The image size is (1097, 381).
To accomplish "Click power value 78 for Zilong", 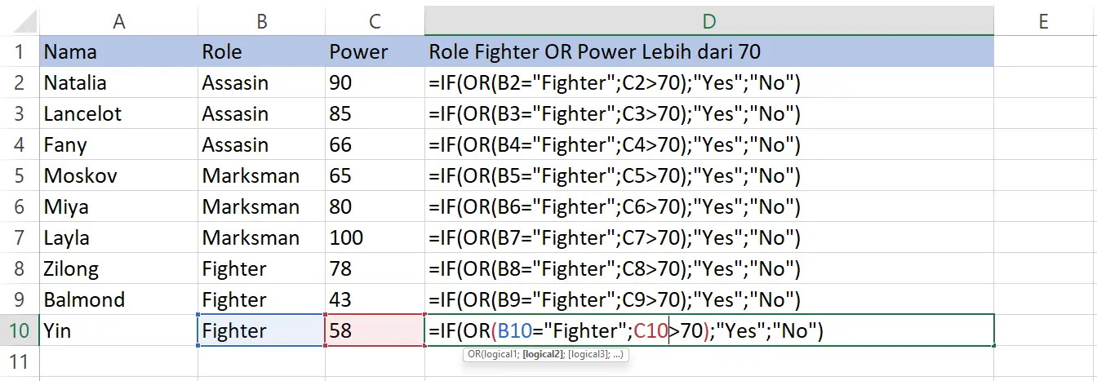I will 375,268.
